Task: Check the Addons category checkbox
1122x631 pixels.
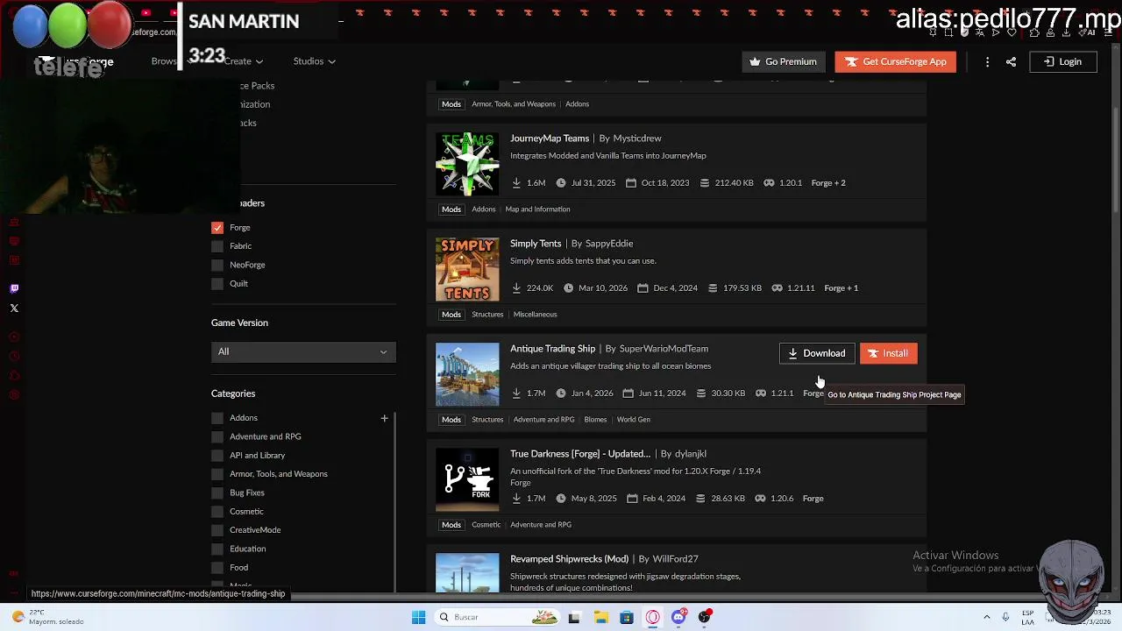Action: coord(217,418)
